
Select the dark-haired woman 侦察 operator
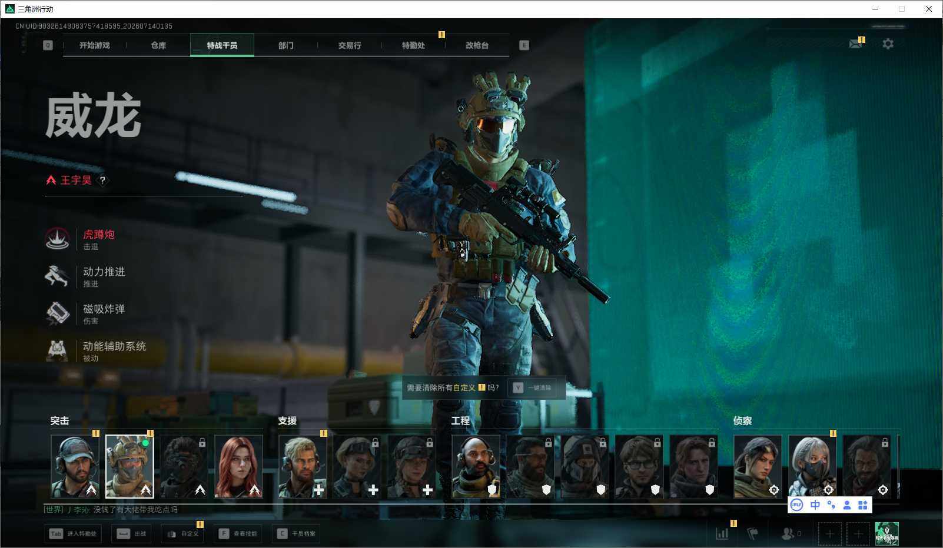pyautogui.click(x=758, y=466)
